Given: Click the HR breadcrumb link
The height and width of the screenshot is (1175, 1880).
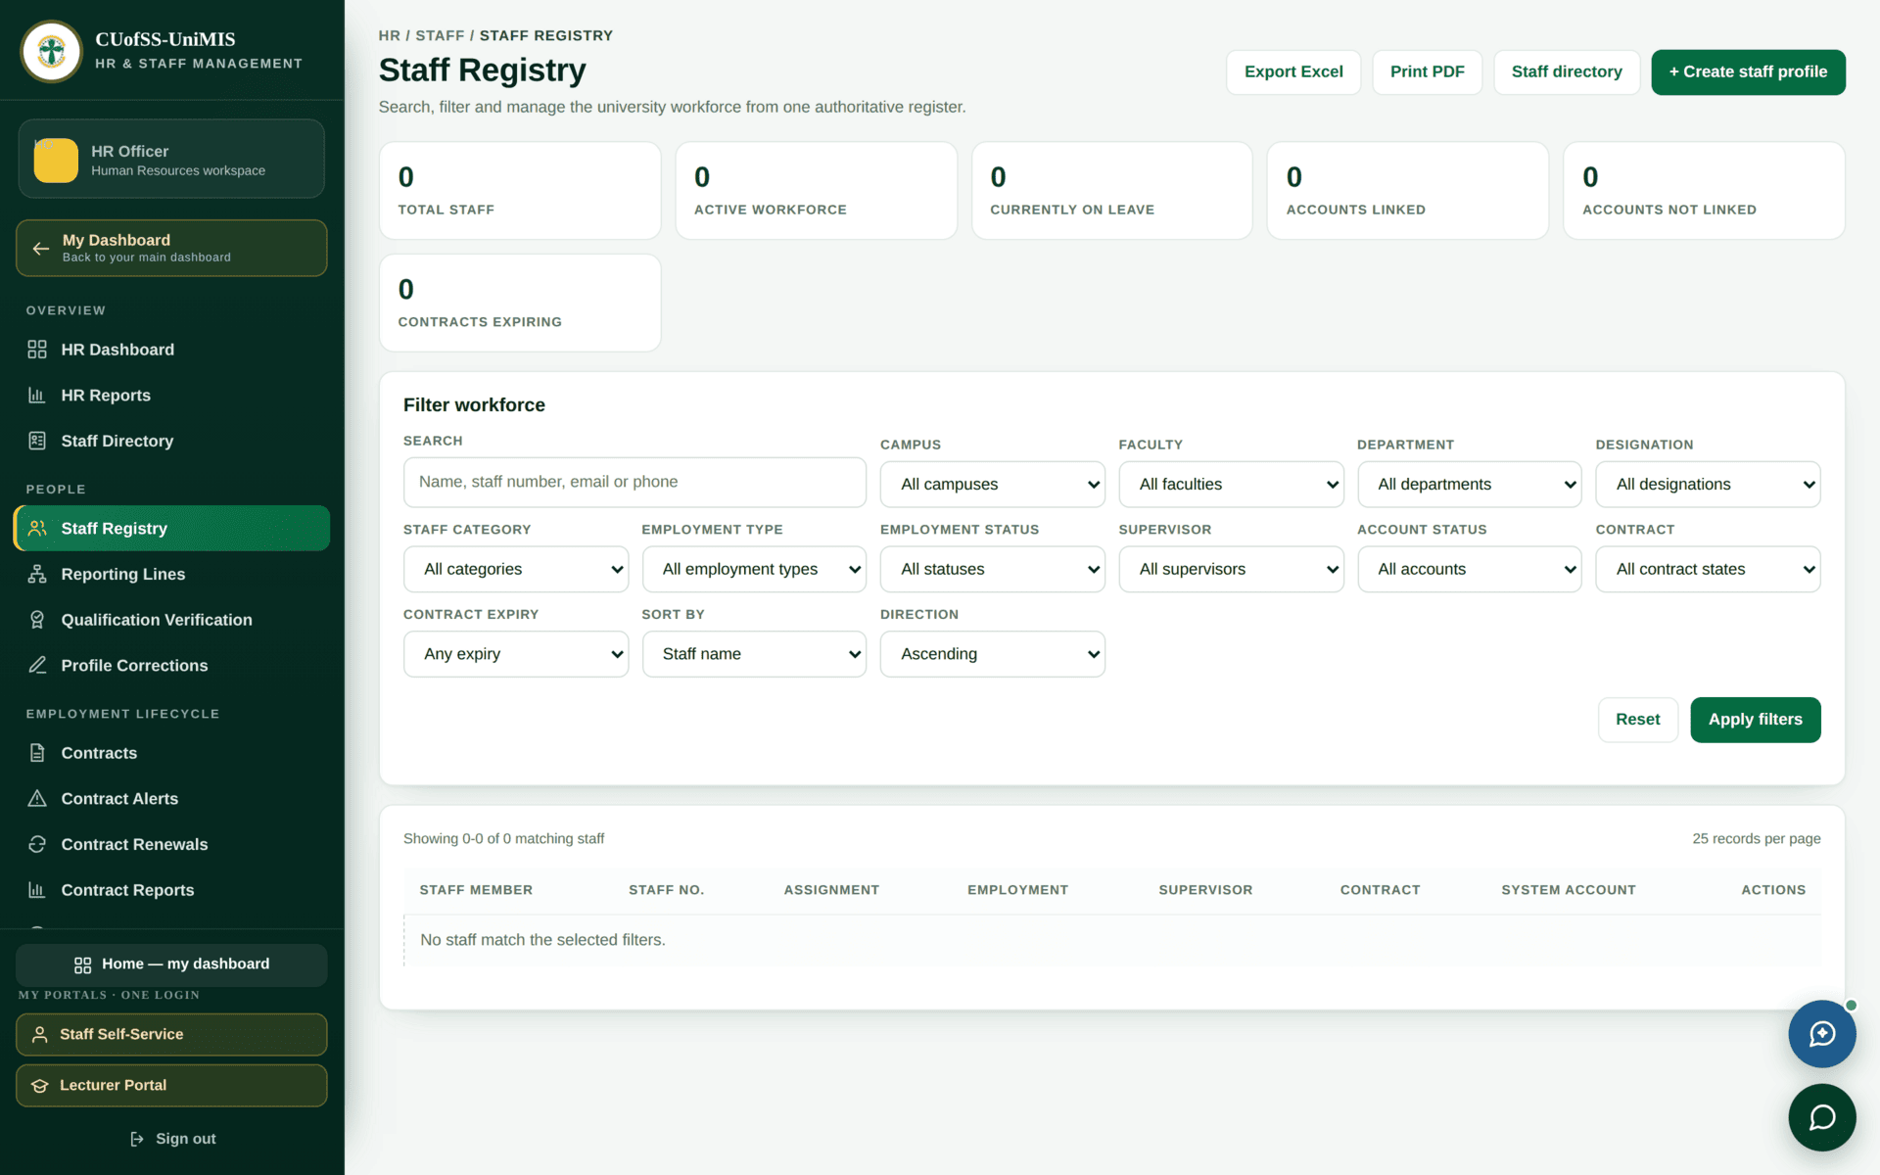Looking at the screenshot, I should coord(389,36).
